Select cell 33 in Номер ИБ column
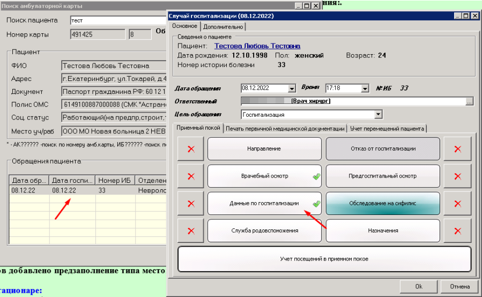The height and width of the screenshot is (297, 482). coord(115,190)
